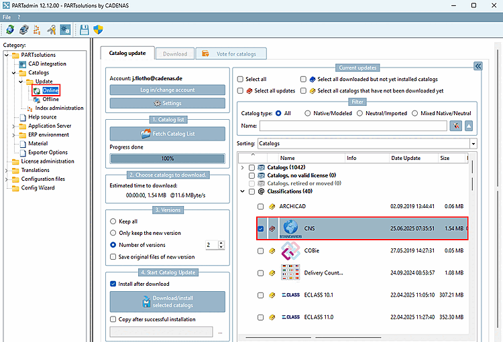Click the up-arrow button beside the Name filter
503x342 pixels.
[x=469, y=126]
